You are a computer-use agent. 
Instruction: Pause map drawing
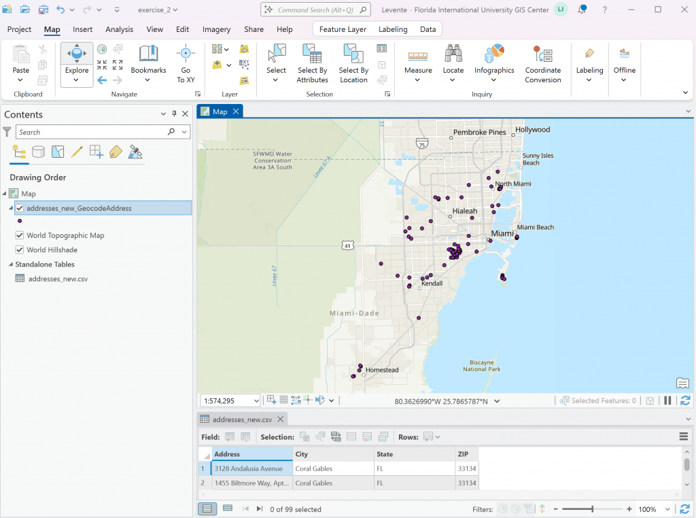pyautogui.click(x=667, y=400)
